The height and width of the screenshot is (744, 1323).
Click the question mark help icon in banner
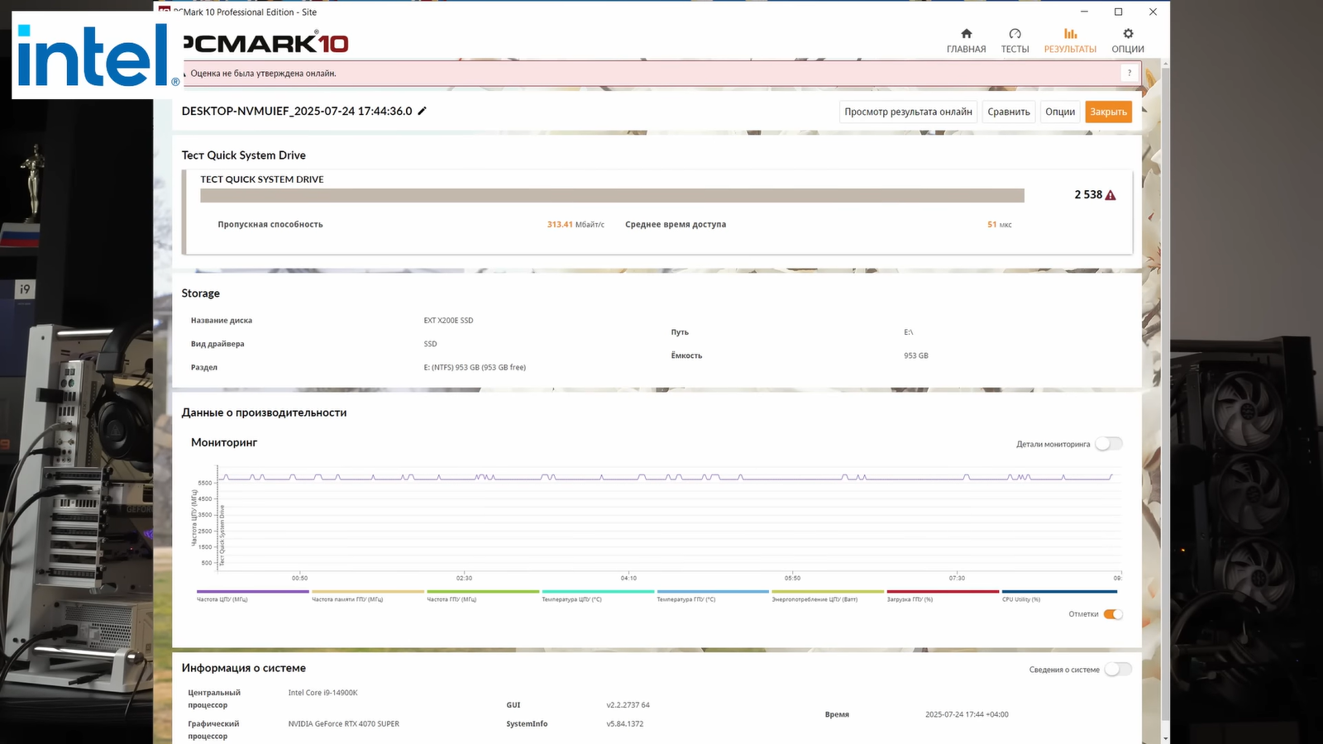[x=1130, y=74]
